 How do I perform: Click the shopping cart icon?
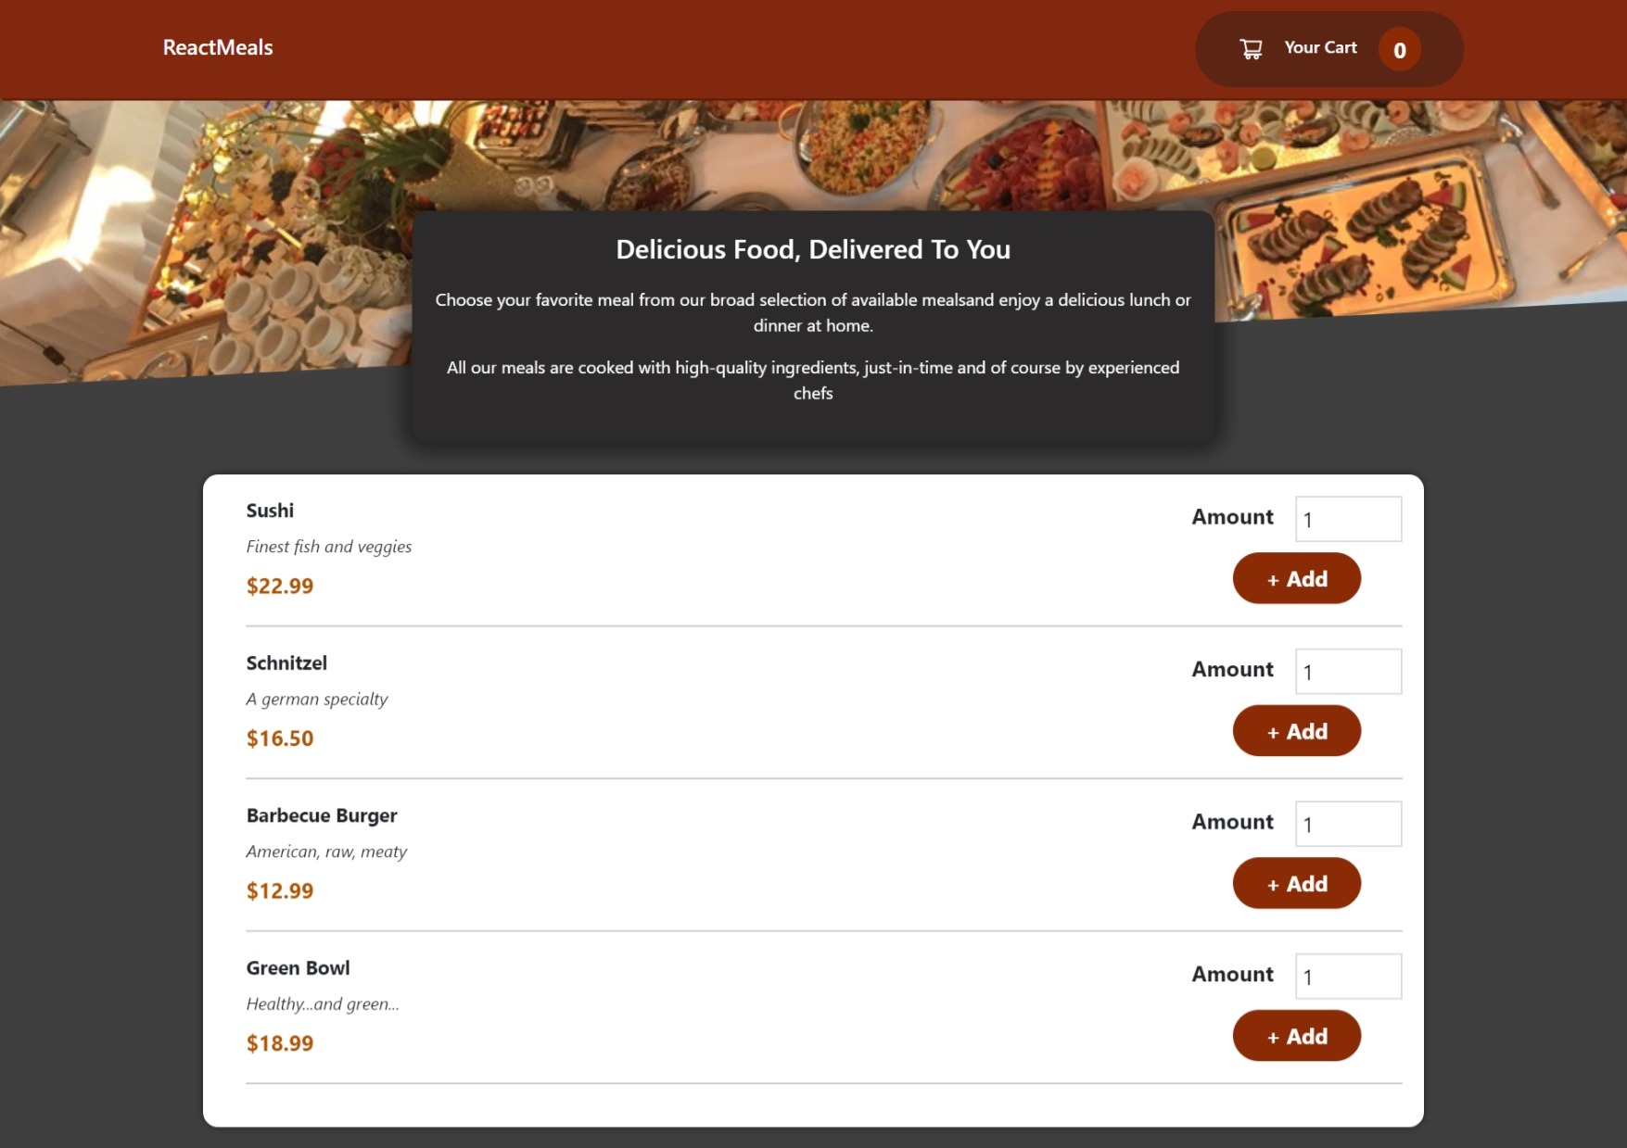[1251, 48]
